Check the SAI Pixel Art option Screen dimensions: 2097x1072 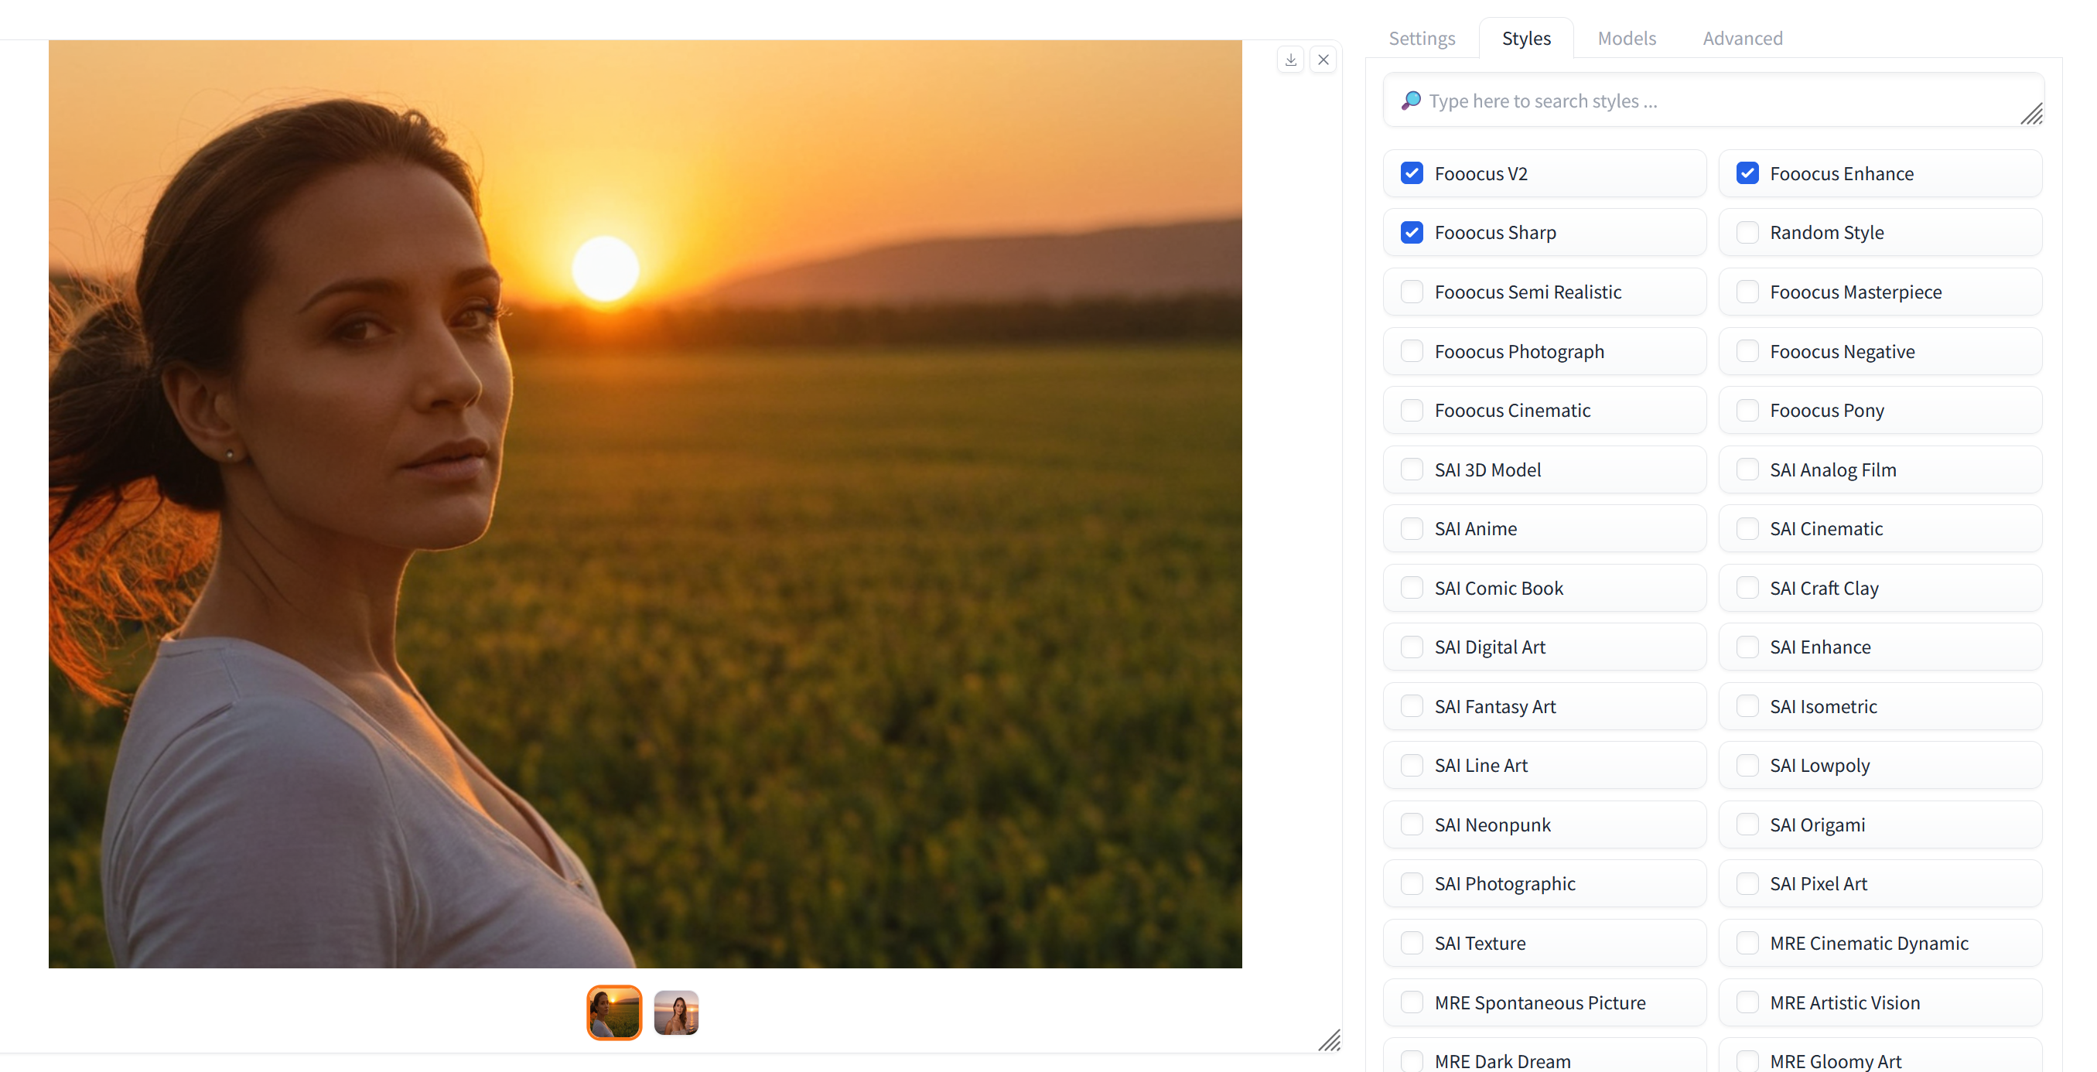click(1747, 884)
